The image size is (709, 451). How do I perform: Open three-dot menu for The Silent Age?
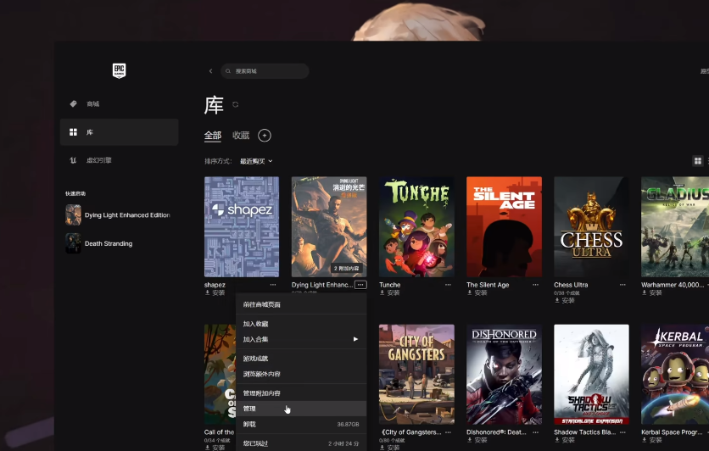(x=535, y=285)
